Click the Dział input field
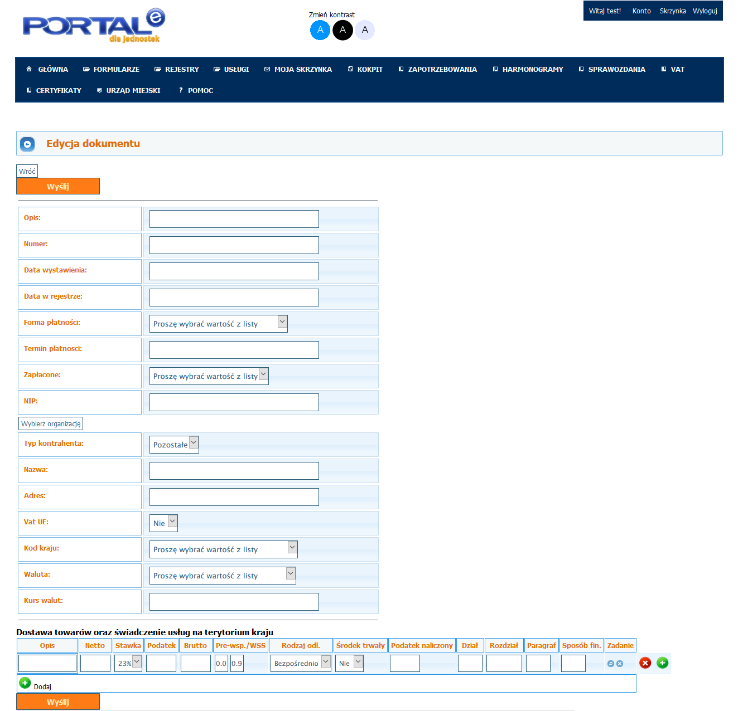The image size is (743, 711). [x=470, y=663]
